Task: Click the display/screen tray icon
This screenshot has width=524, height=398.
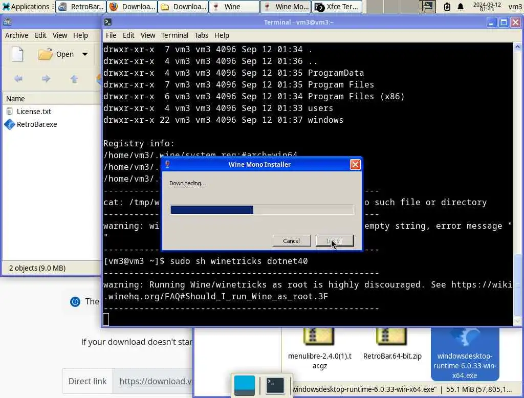Action: (427, 7)
